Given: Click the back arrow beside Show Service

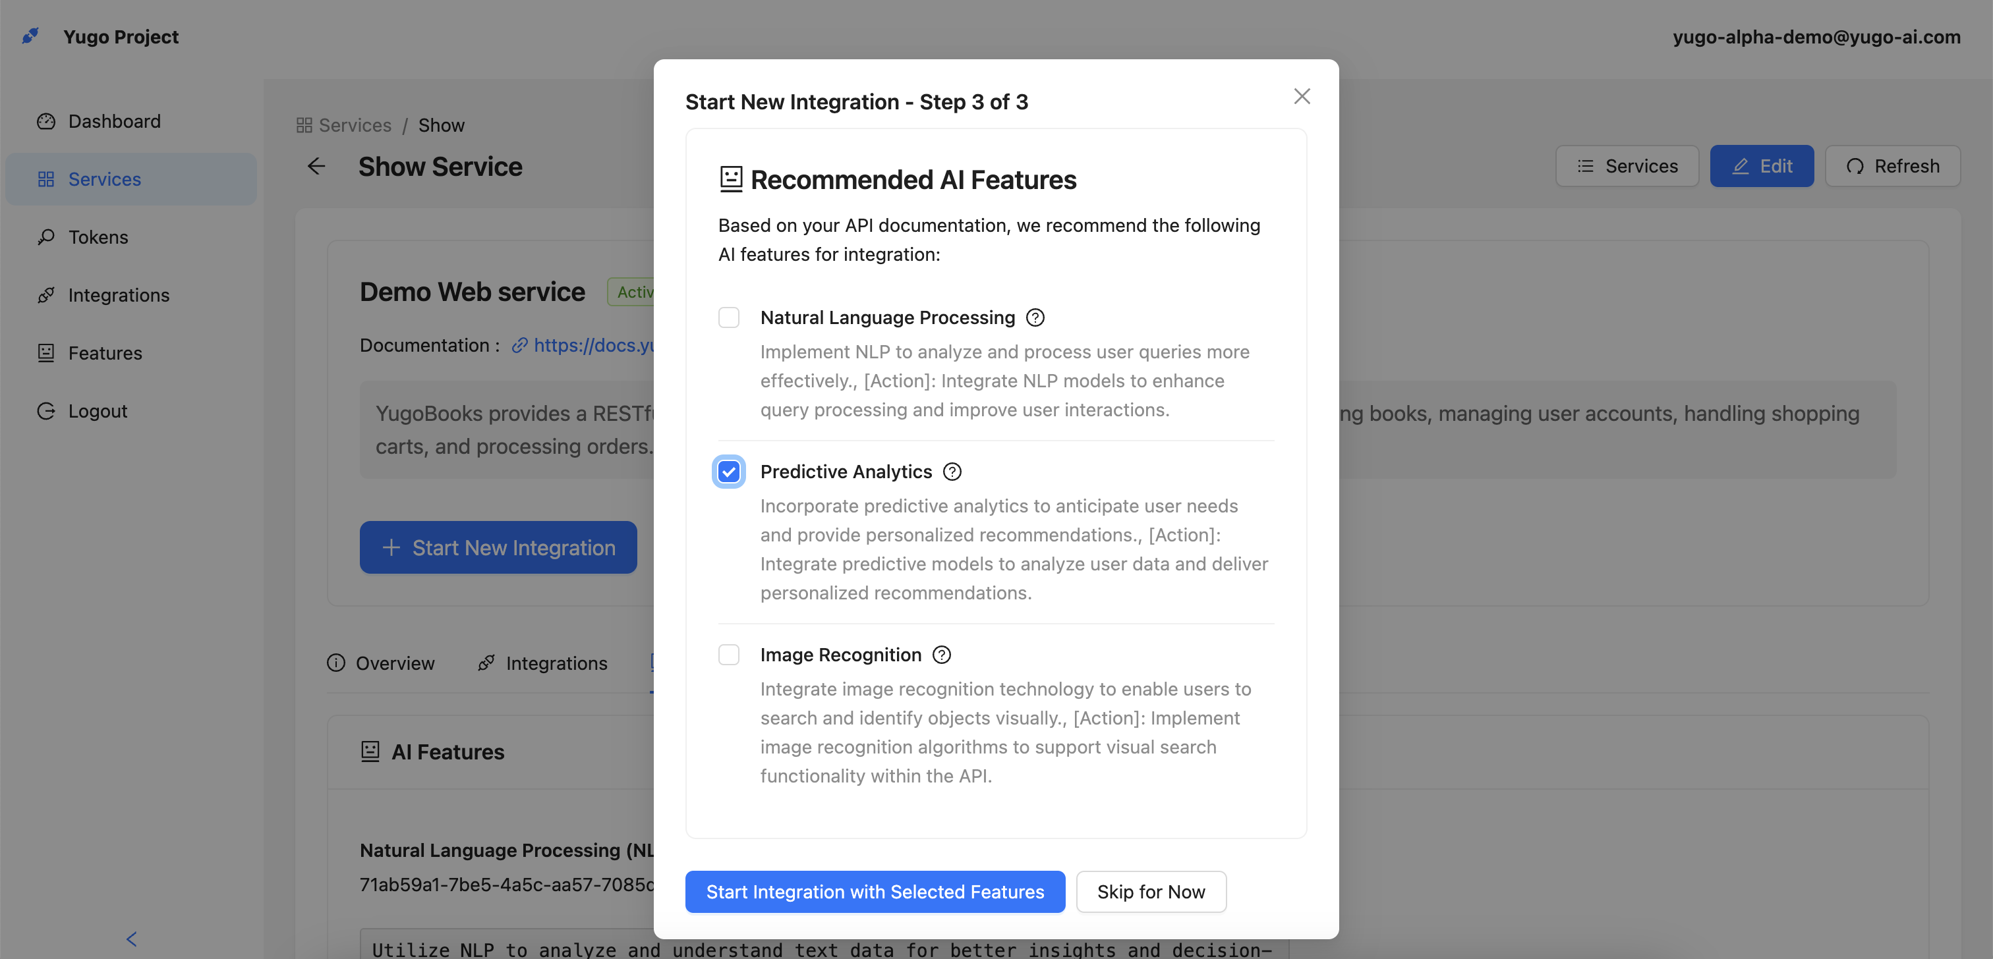Looking at the screenshot, I should 316,166.
